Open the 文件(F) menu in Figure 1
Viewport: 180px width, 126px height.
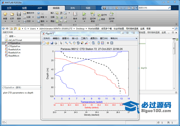(47, 38)
